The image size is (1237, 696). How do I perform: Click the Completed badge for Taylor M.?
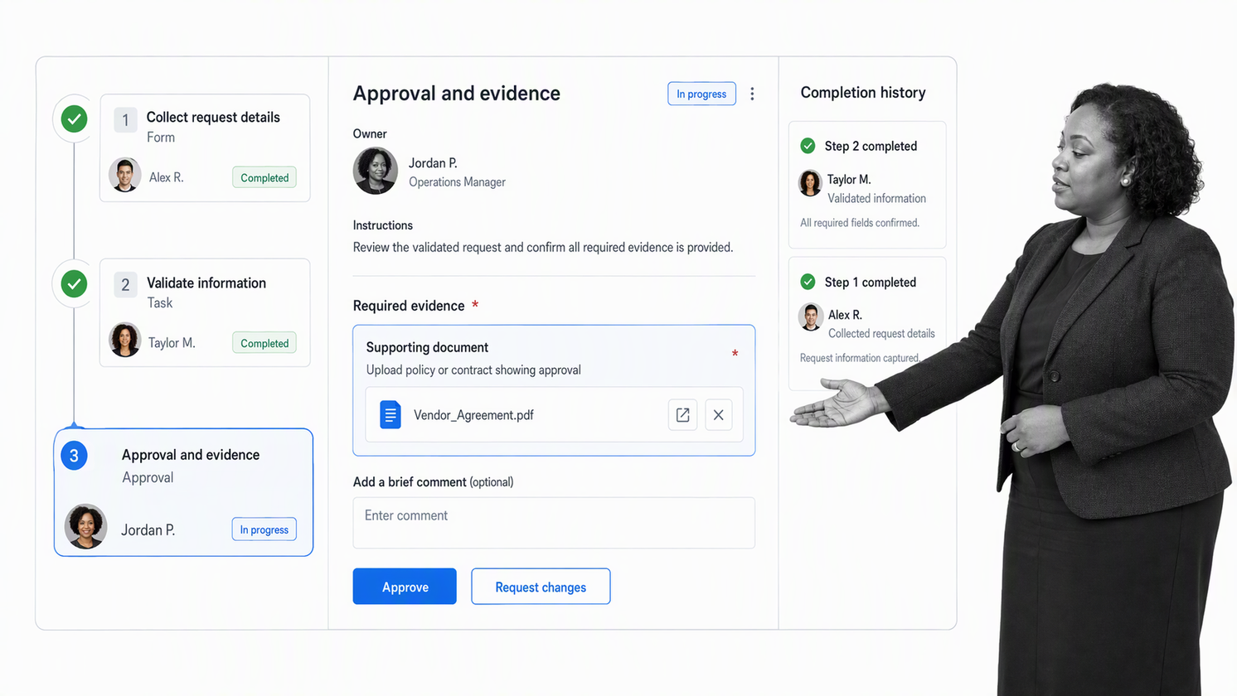pos(264,343)
